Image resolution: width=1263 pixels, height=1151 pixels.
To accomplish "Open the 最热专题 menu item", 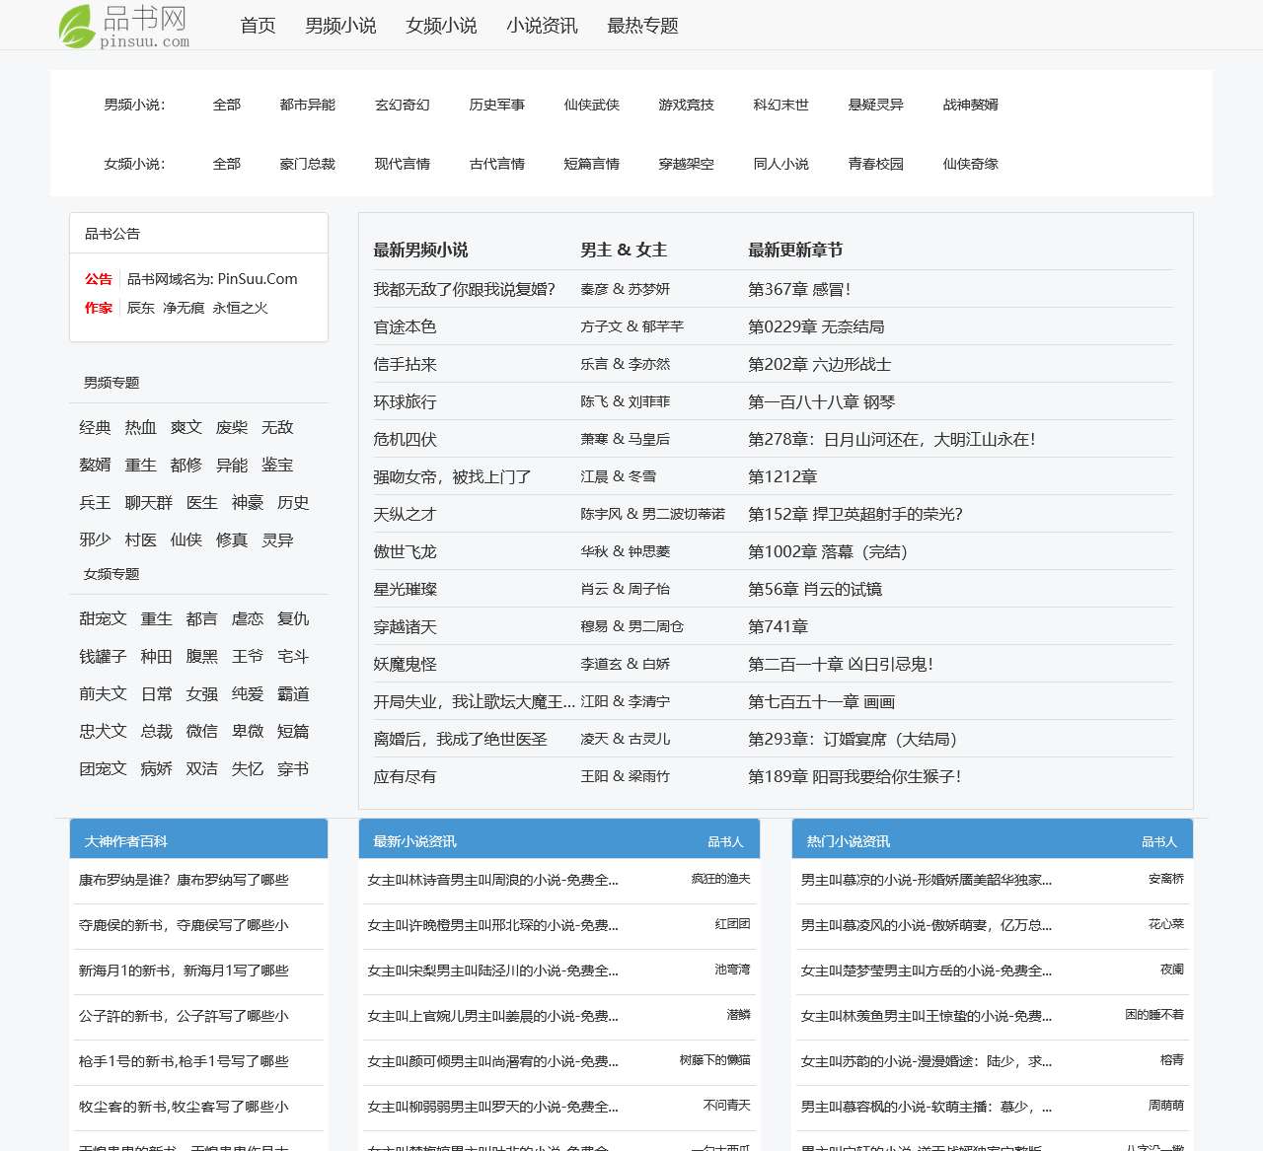I will coord(641,27).
